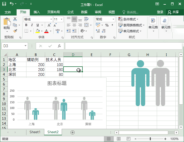
Task: Click the Increase Font Size icon
Action: tap(49, 25)
